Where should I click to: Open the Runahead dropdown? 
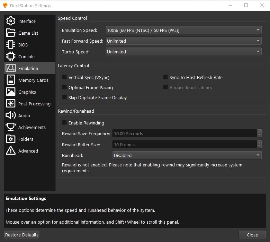tap(187, 155)
